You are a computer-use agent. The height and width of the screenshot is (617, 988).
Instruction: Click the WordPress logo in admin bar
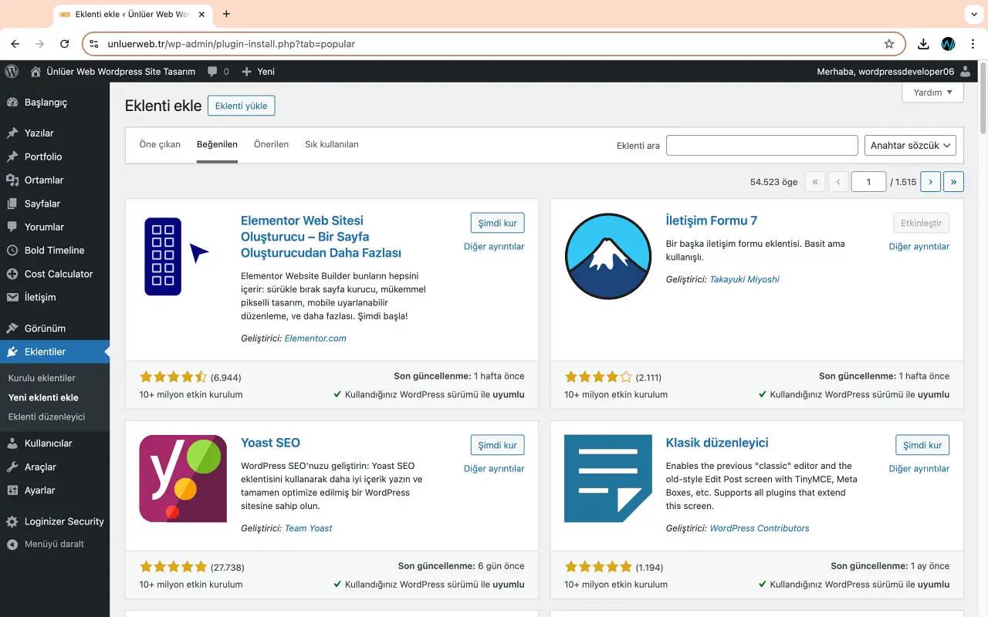12,71
